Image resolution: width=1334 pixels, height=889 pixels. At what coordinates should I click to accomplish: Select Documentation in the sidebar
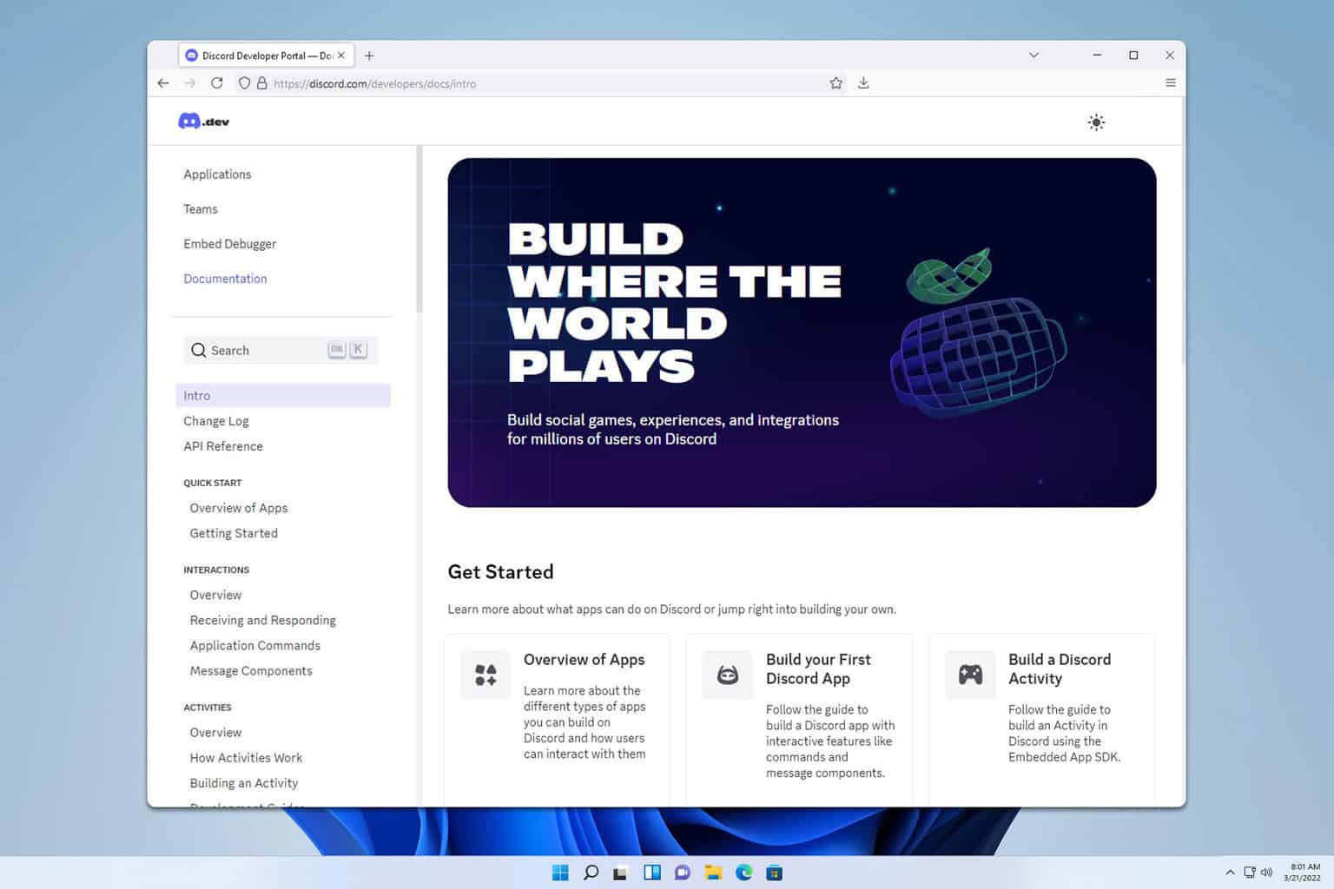coord(225,279)
